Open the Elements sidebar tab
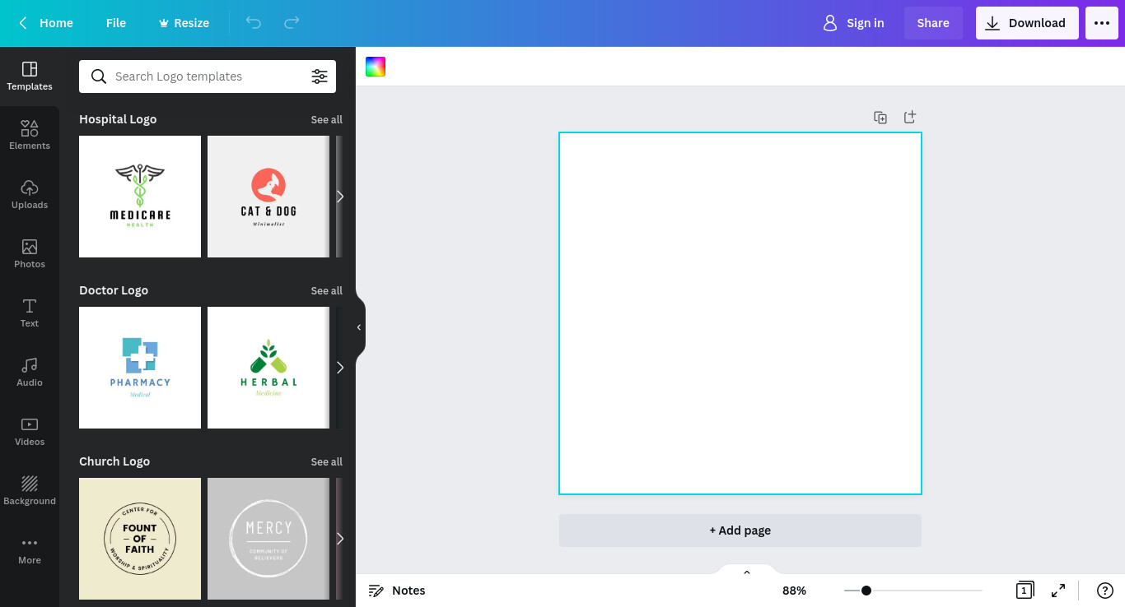 click(30, 136)
